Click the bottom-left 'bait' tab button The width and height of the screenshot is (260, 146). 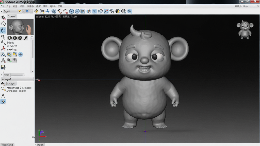[x=11, y=145]
